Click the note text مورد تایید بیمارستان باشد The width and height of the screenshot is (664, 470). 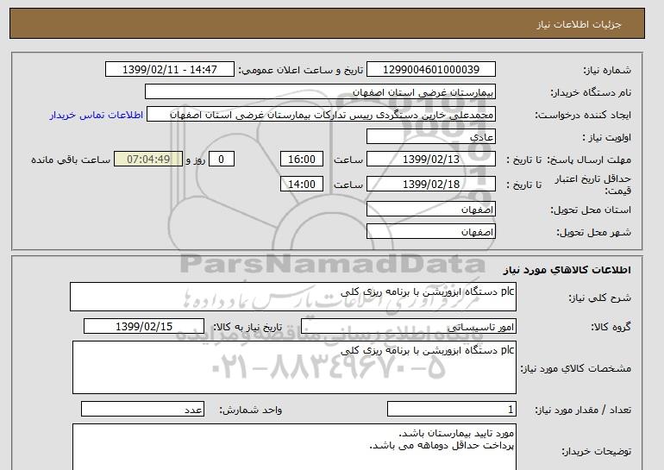point(456,433)
